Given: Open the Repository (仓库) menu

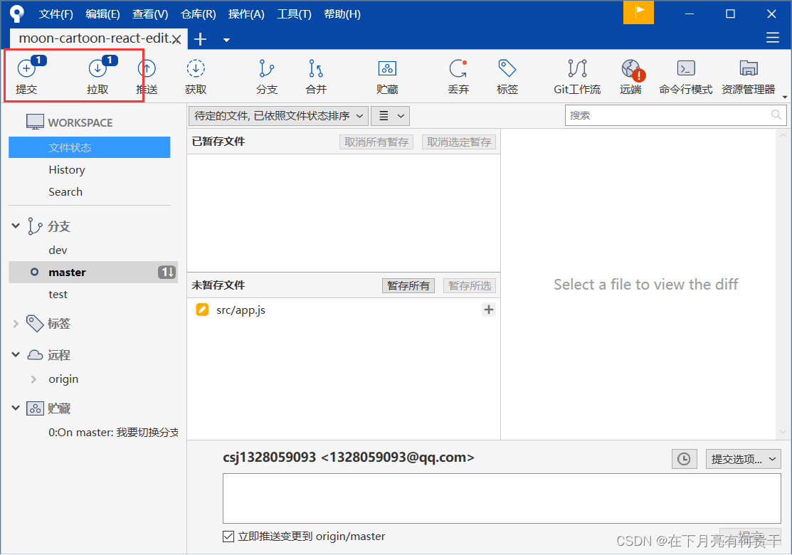Looking at the screenshot, I should [x=198, y=14].
